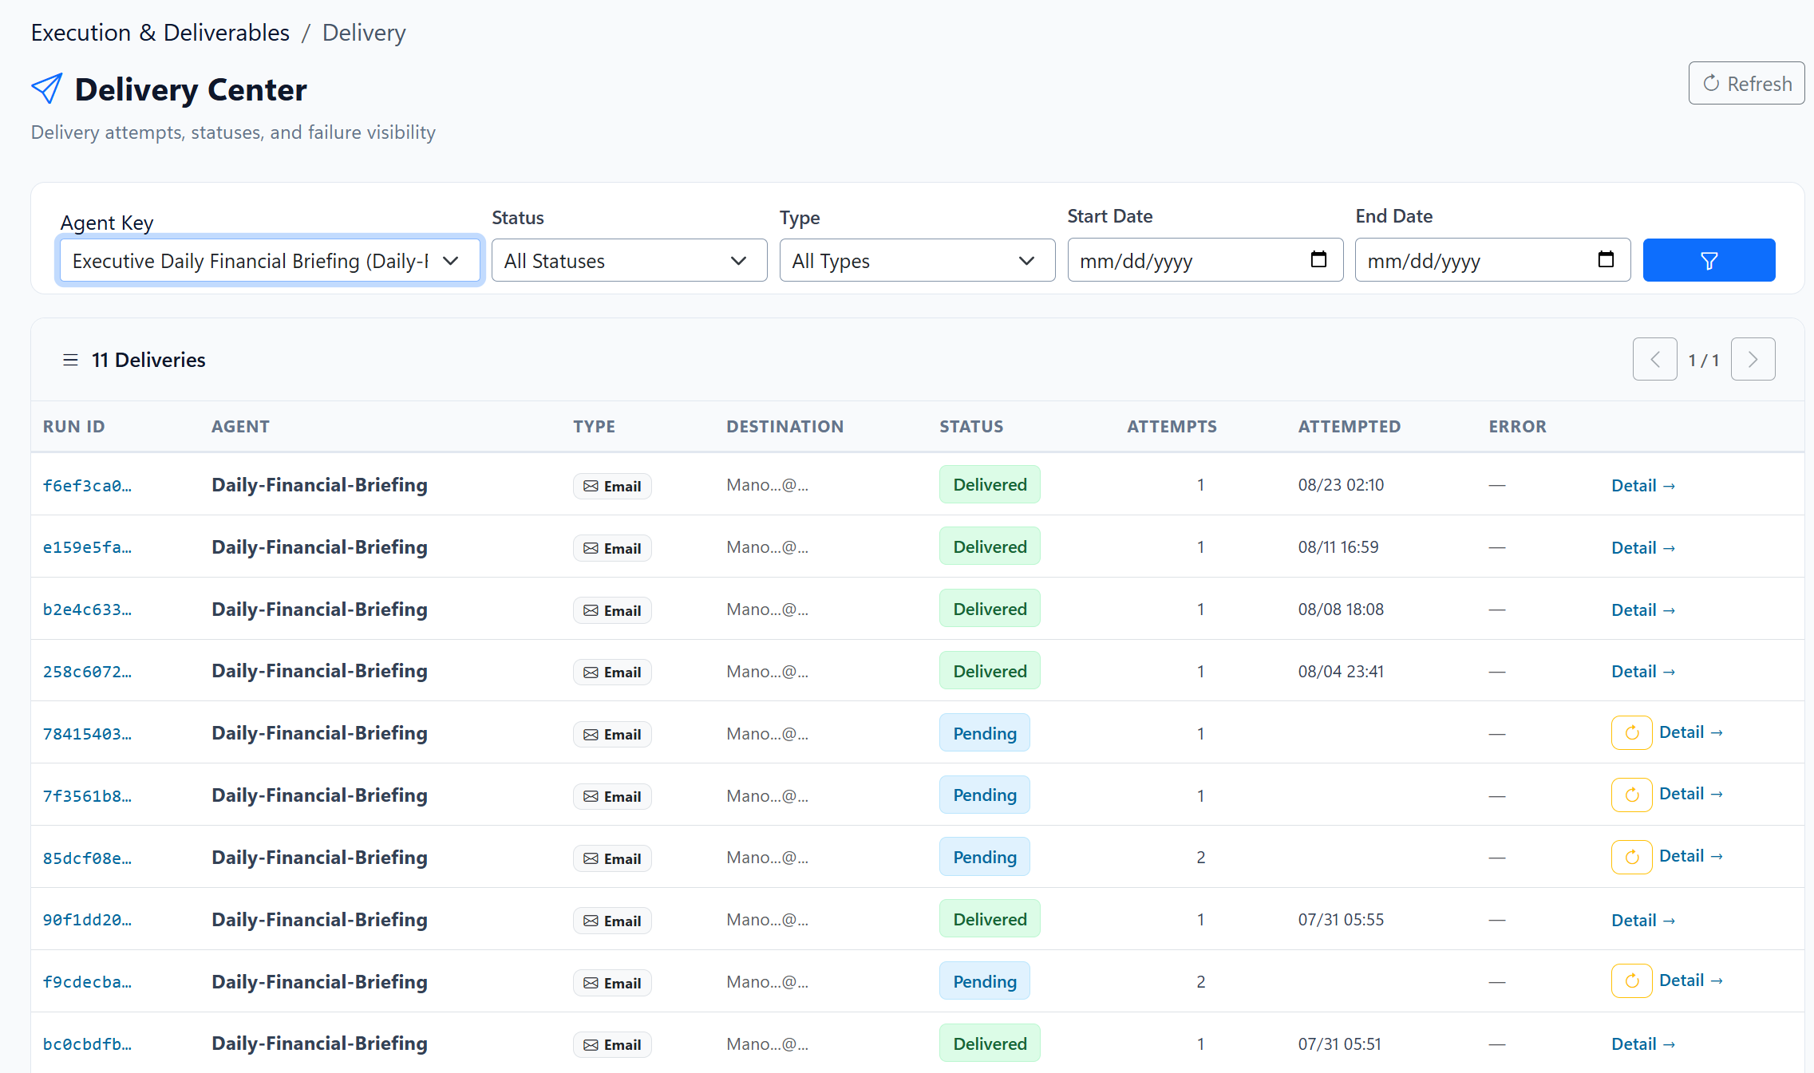Click the STATUS column header
Viewport: 1814px width, 1073px height.
971,426
